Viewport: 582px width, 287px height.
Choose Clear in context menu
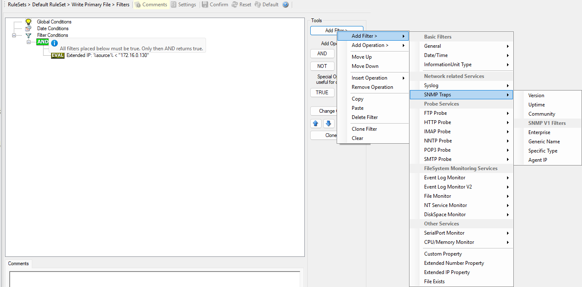tap(373, 138)
